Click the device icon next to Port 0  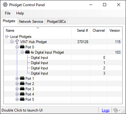click(x=22, y=47)
